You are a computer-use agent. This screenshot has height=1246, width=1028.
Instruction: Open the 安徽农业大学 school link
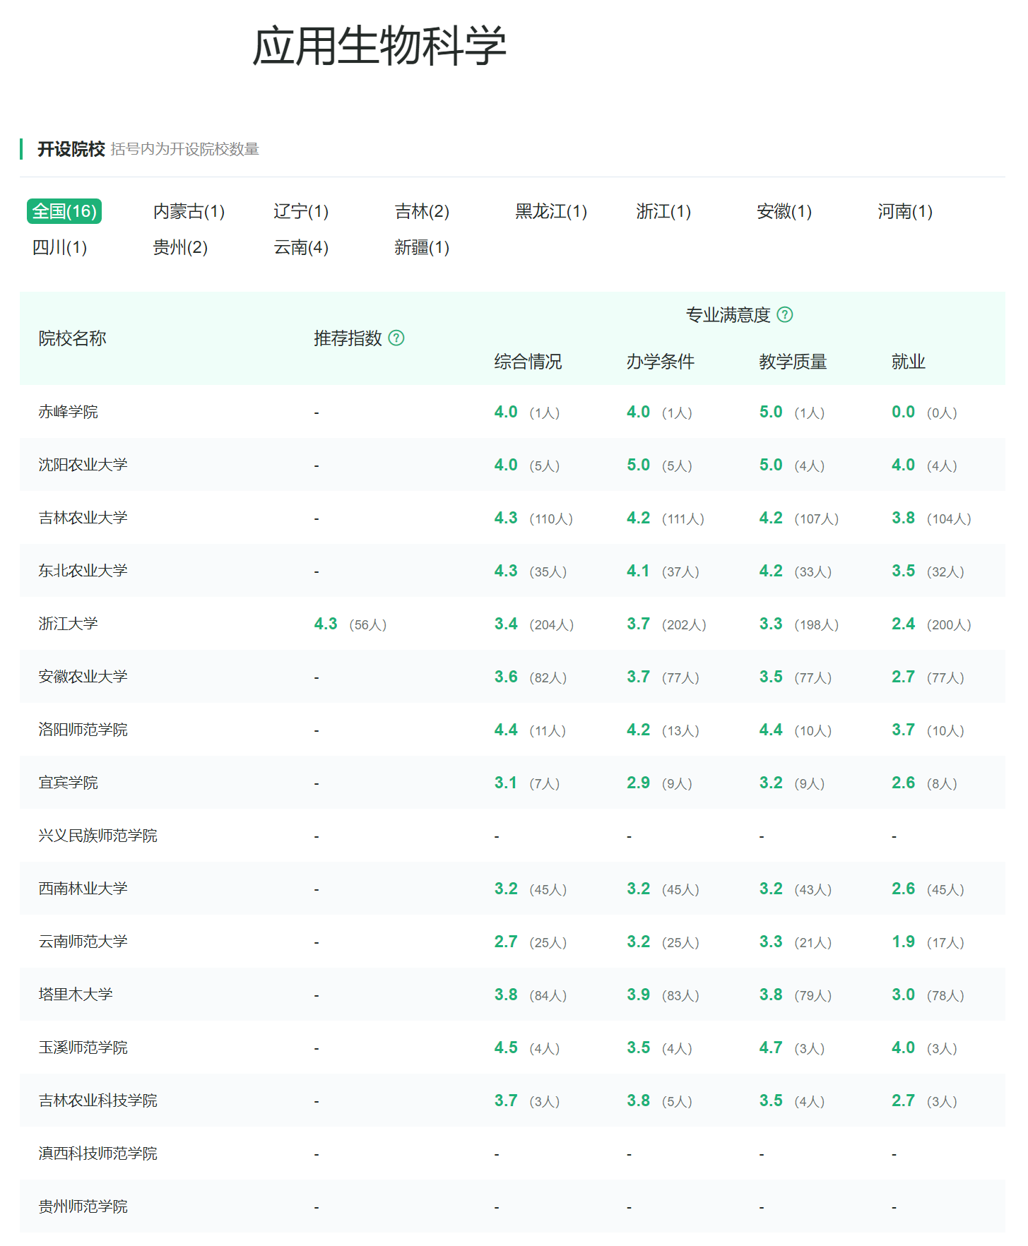[x=83, y=677]
